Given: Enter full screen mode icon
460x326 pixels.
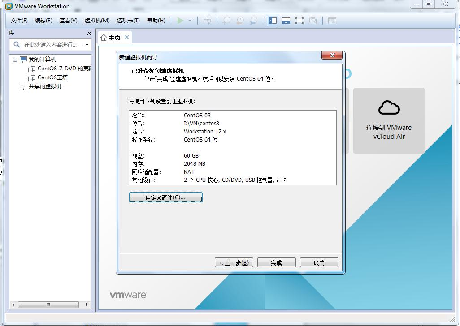Looking at the screenshot, I should pyautogui.click(x=299, y=21).
